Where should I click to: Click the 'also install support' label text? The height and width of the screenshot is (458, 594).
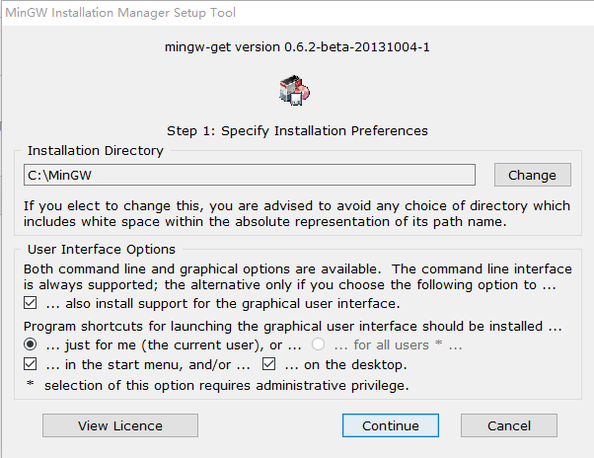point(222,303)
